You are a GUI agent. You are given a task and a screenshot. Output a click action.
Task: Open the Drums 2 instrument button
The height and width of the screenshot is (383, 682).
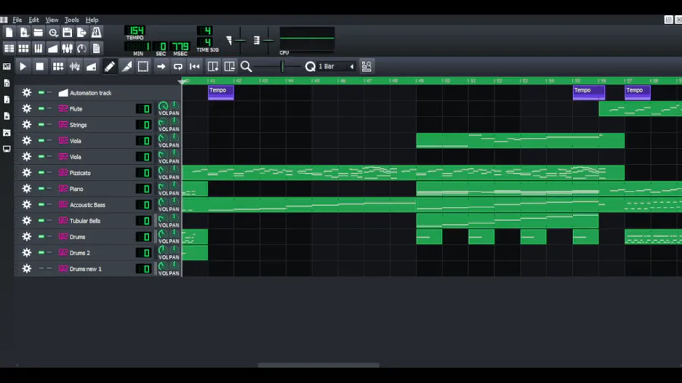click(95, 252)
